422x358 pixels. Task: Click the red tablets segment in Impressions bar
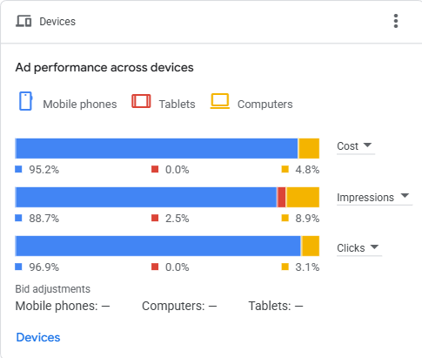[x=281, y=197]
